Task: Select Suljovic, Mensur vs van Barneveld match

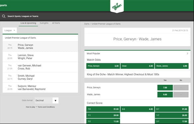Action: pyautogui.click(x=40, y=88)
